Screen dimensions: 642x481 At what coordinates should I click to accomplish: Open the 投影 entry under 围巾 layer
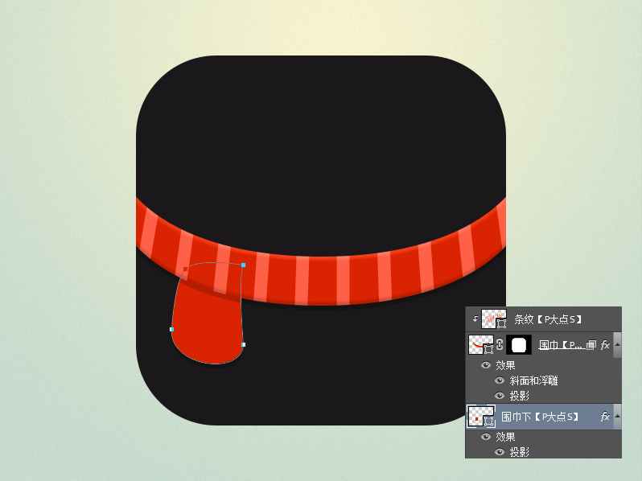(x=519, y=396)
